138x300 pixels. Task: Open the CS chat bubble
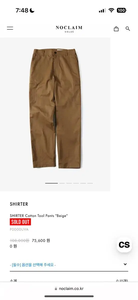pyautogui.click(x=124, y=244)
